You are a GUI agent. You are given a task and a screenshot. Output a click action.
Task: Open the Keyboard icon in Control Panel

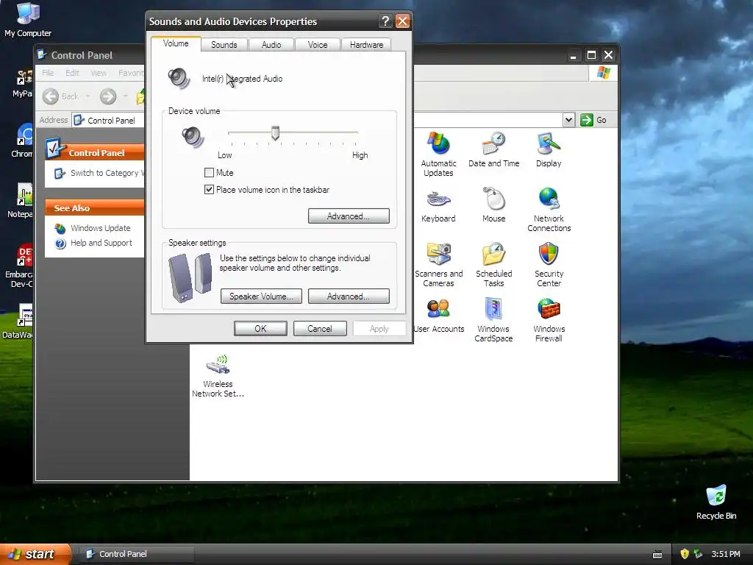(x=438, y=205)
